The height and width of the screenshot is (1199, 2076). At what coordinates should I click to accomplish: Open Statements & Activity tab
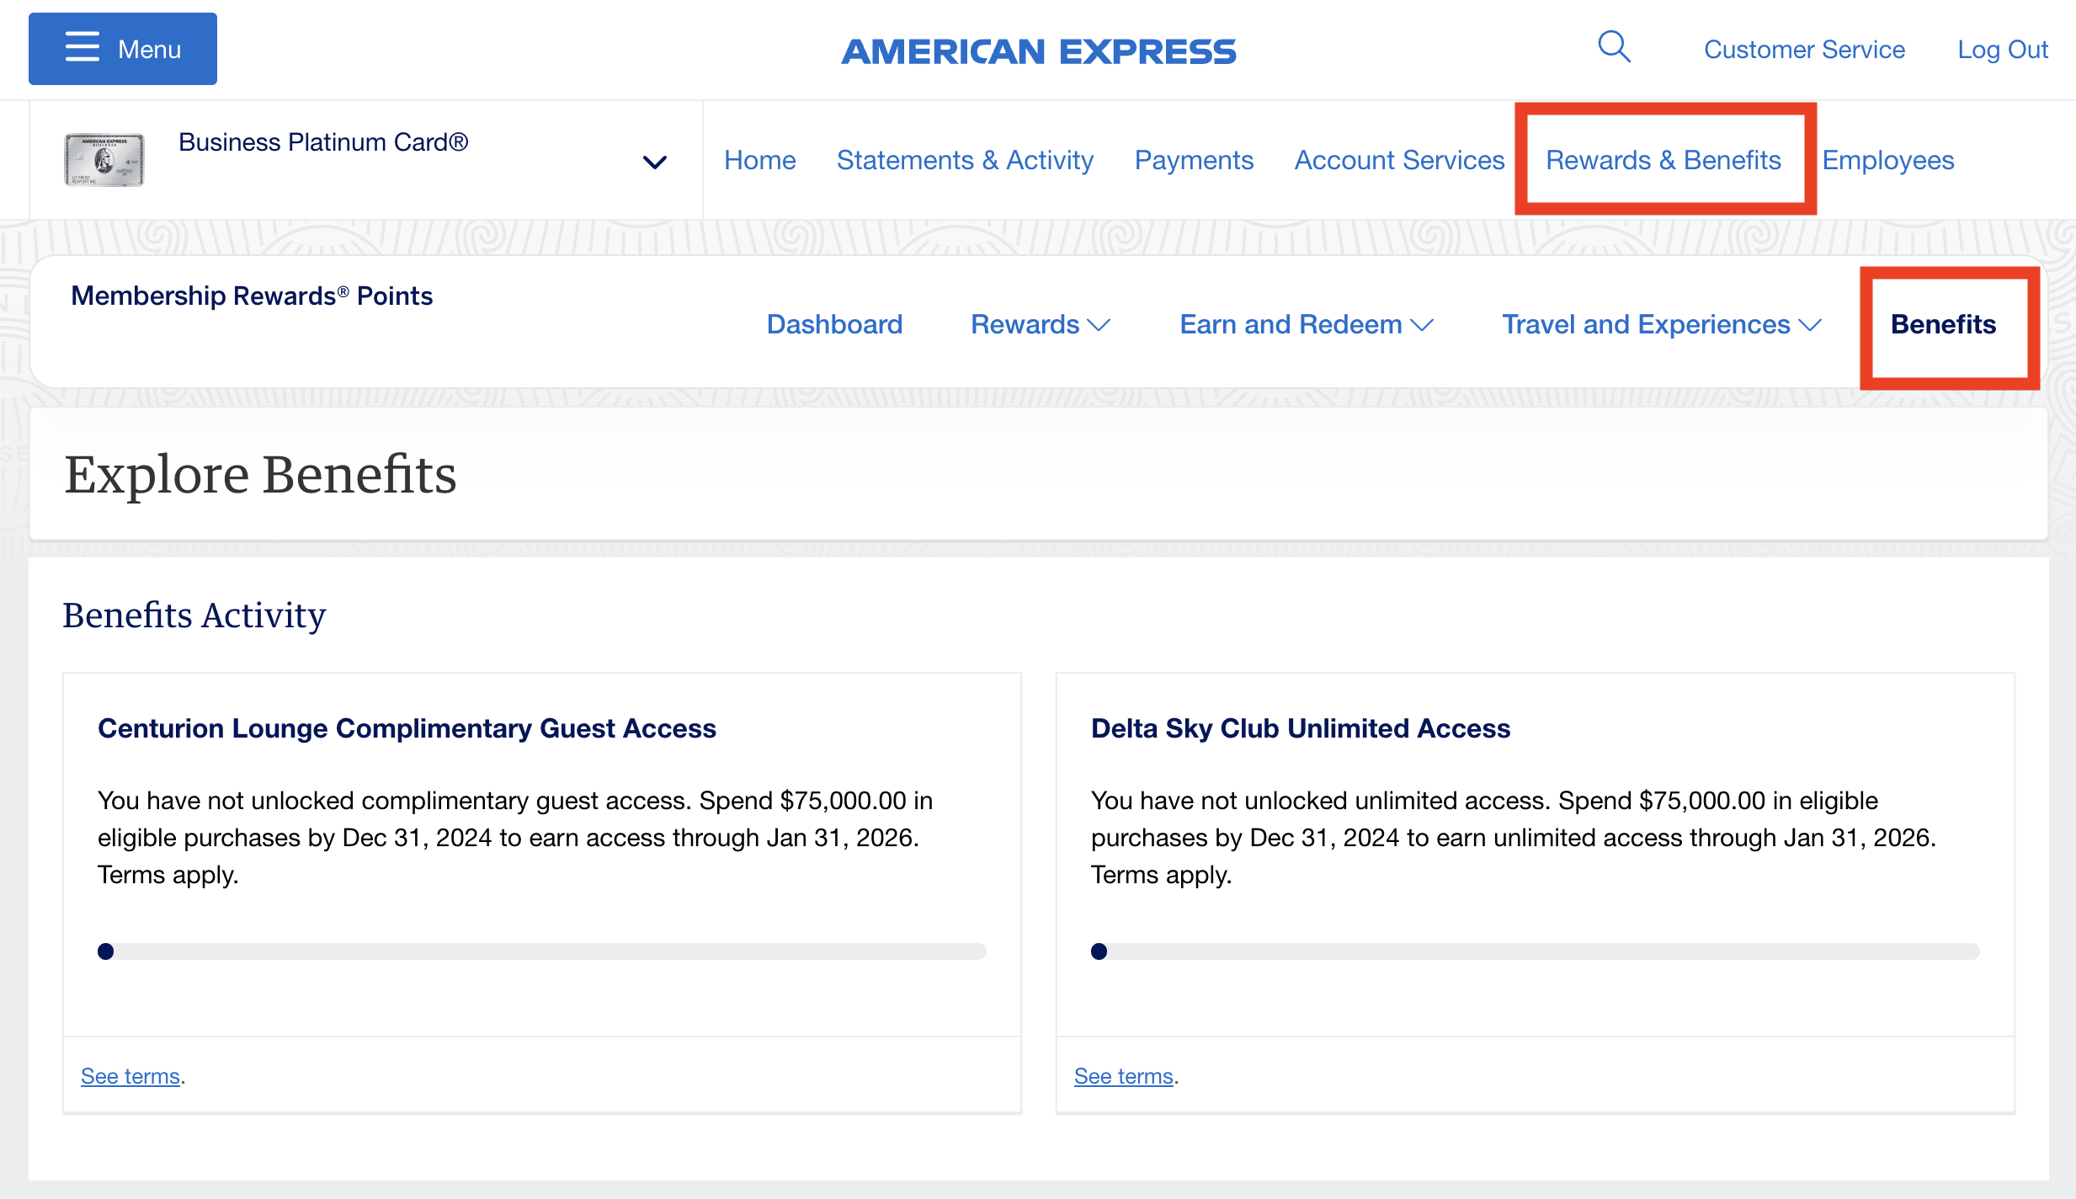(965, 160)
